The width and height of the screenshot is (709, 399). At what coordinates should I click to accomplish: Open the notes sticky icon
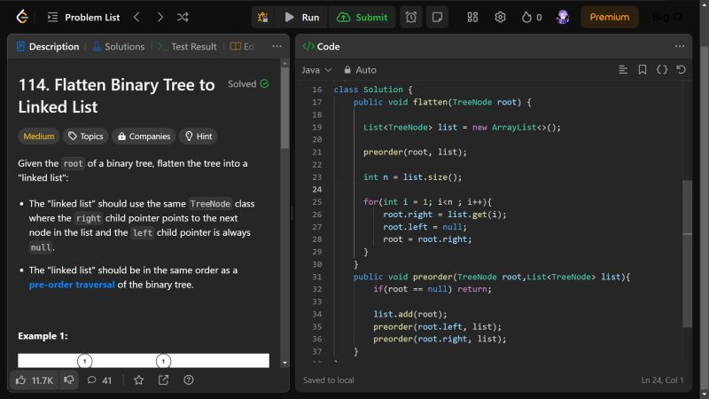click(x=436, y=17)
